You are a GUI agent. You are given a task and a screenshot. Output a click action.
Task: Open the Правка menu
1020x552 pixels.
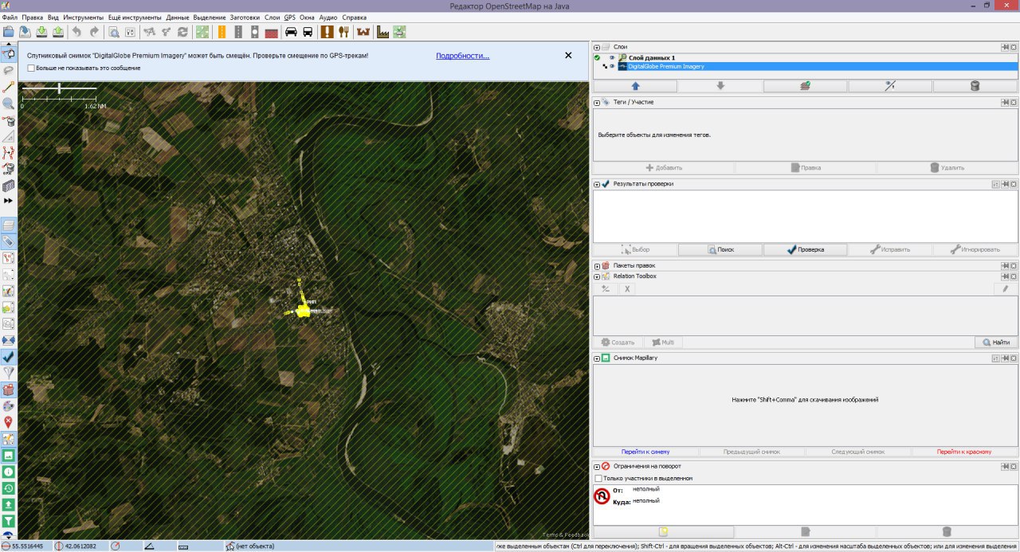(33, 17)
